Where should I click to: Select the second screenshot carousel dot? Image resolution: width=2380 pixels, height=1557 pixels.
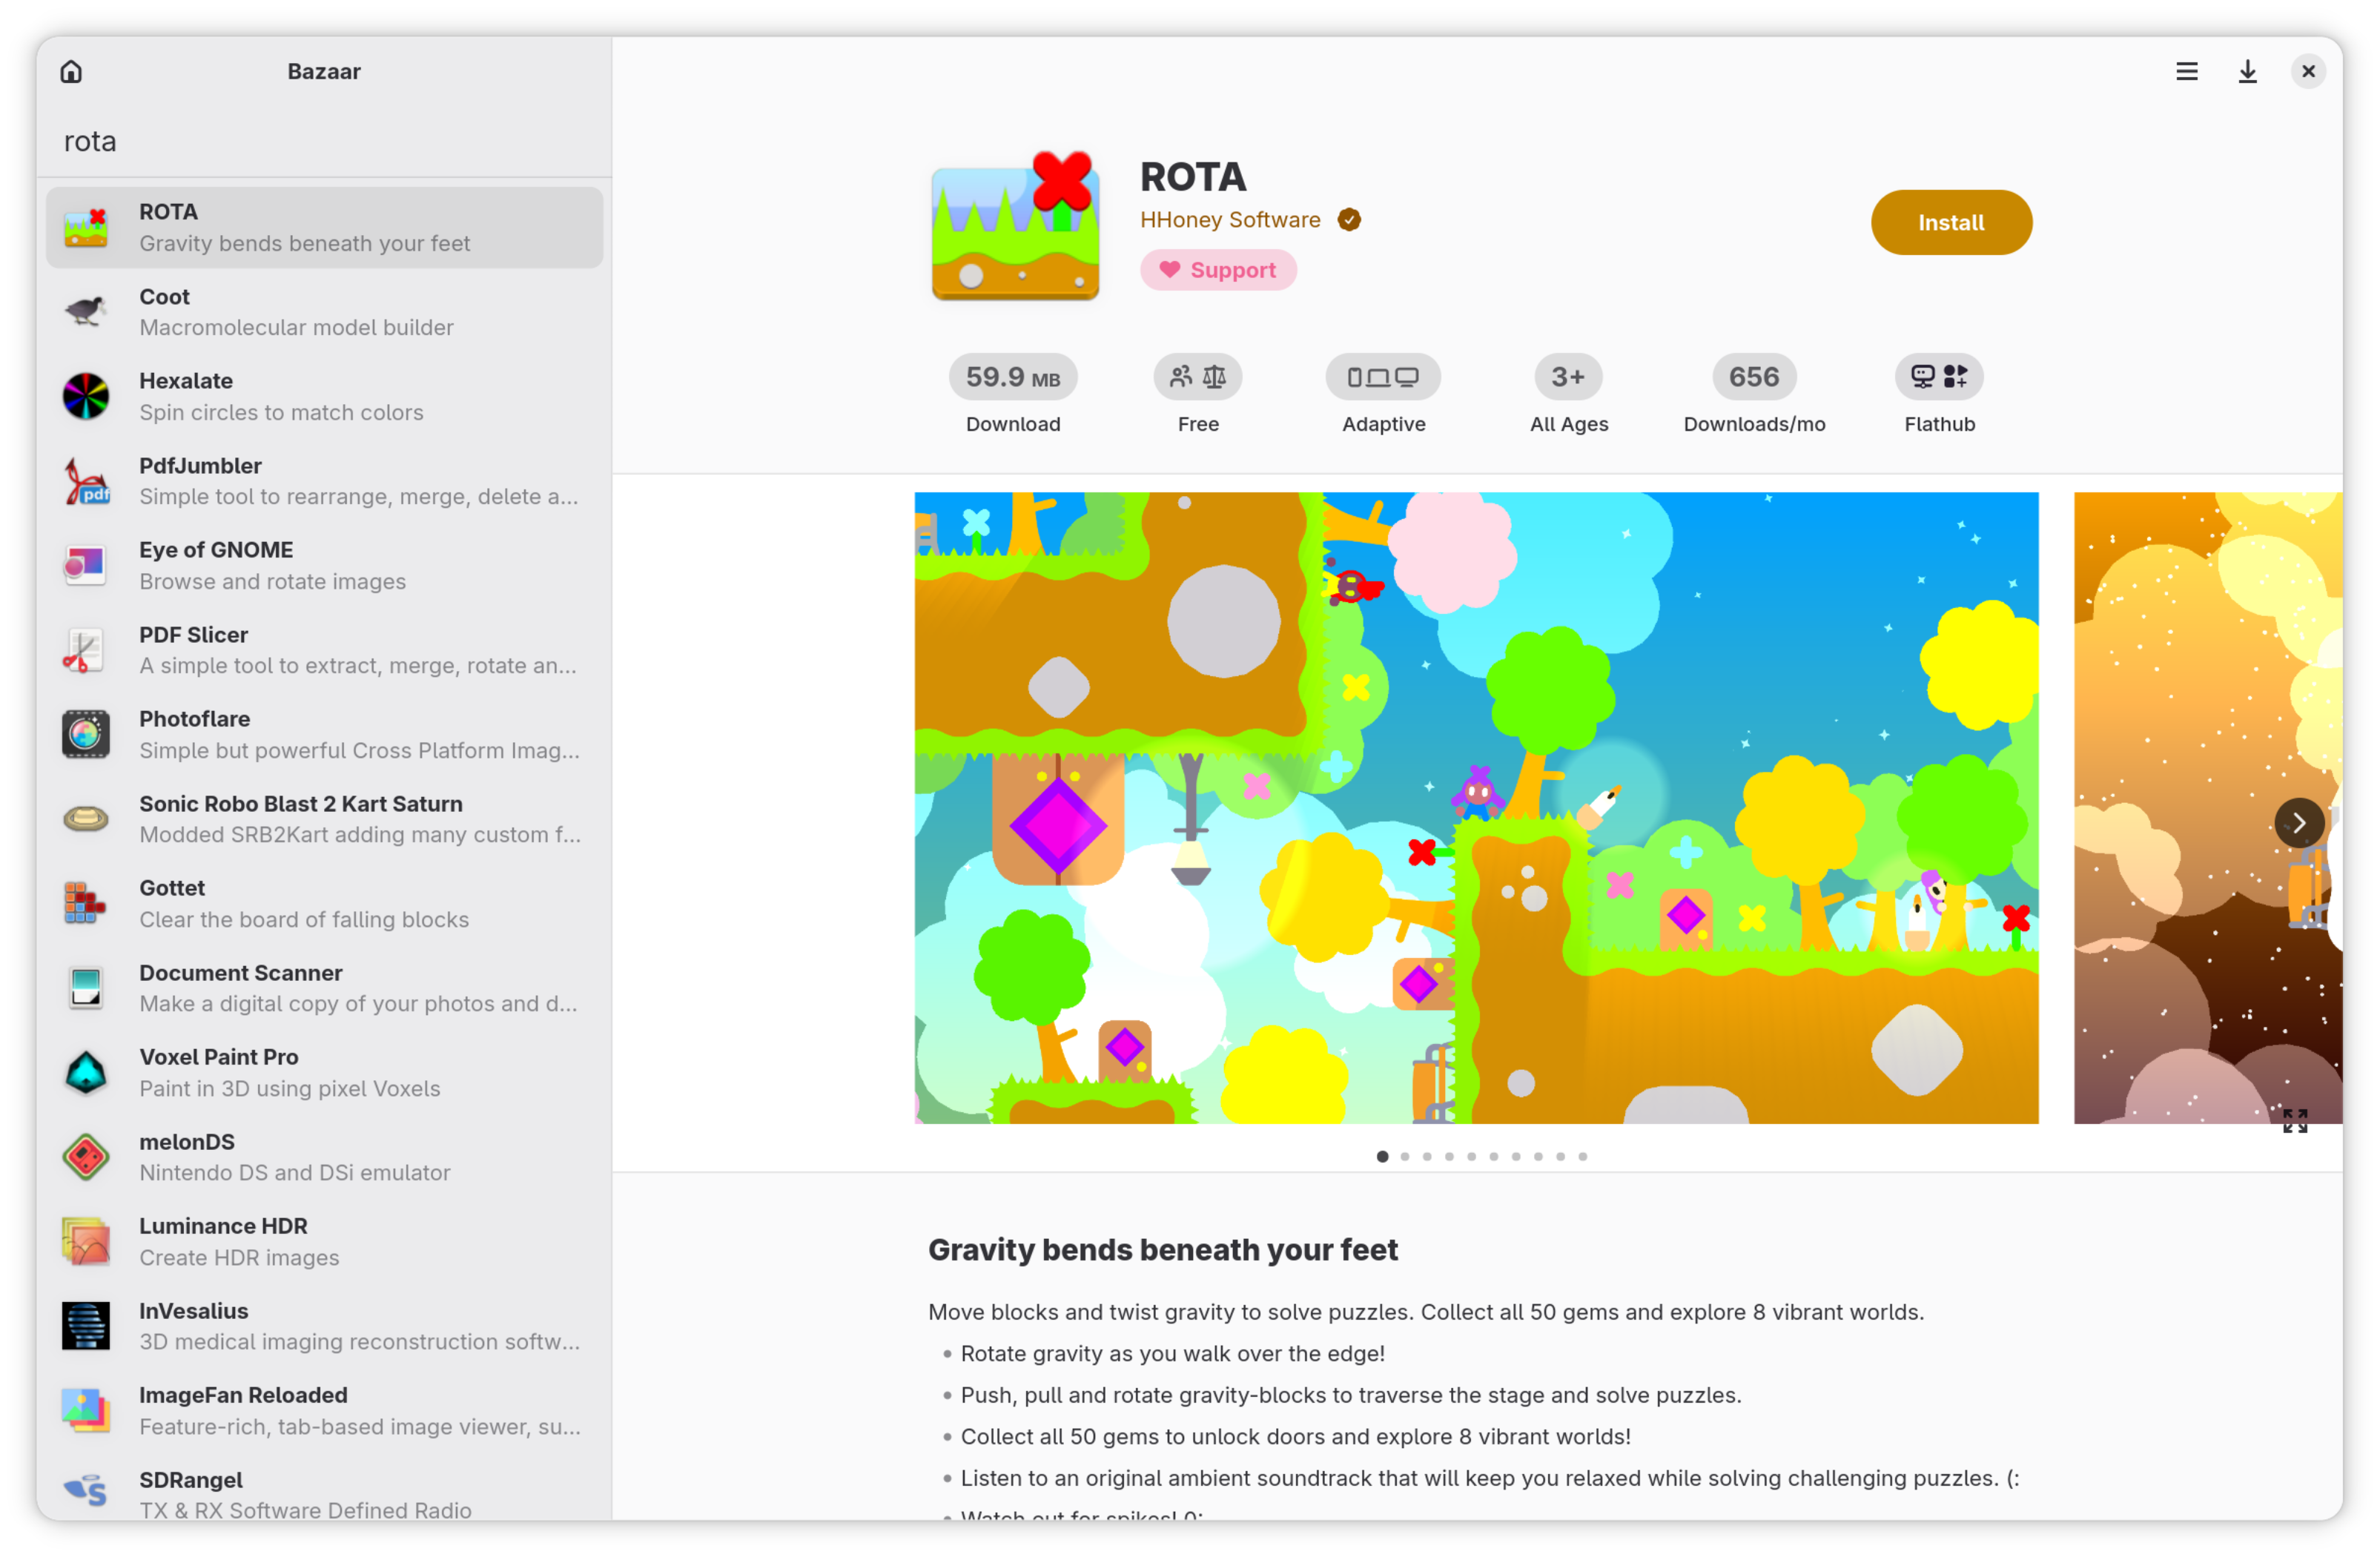(x=1404, y=1156)
